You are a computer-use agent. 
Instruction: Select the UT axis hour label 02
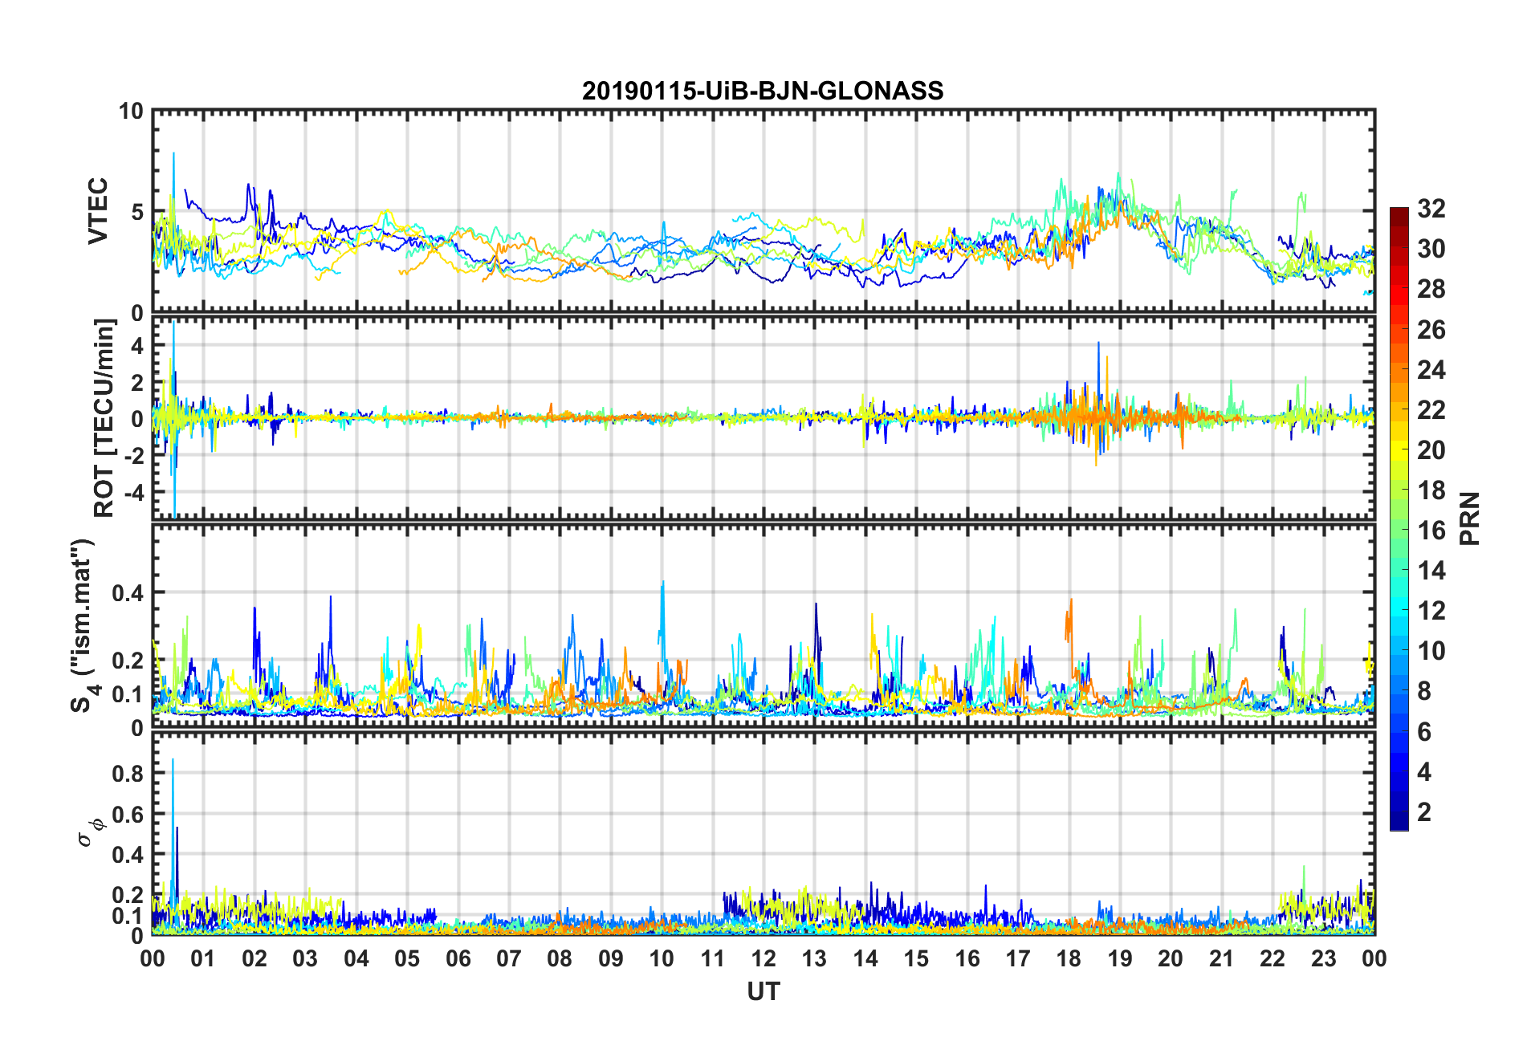click(254, 958)
